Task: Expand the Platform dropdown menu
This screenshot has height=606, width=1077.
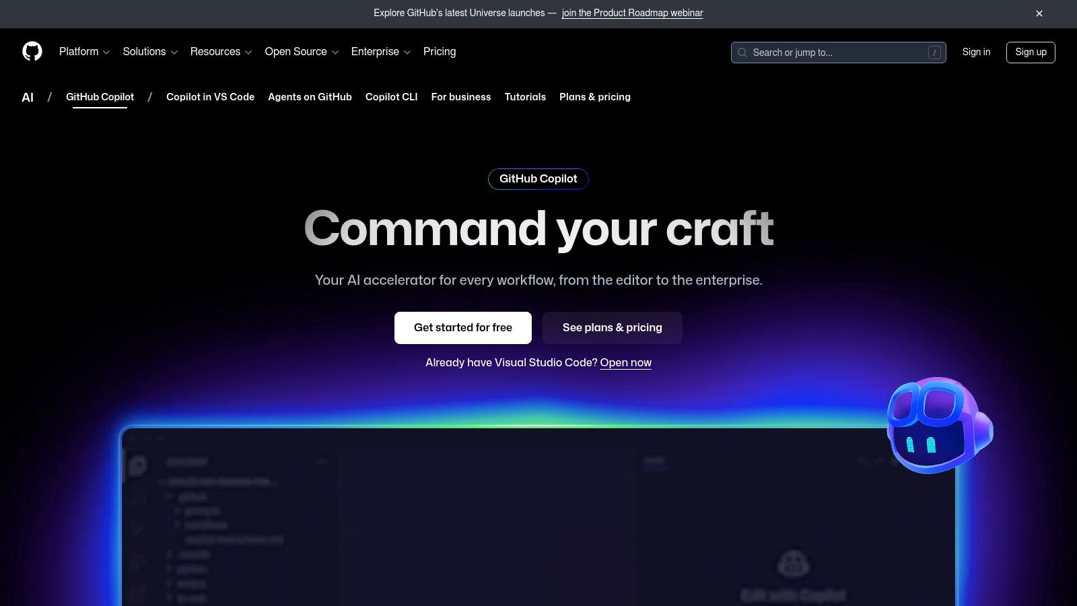Action: tap(84, 52)
